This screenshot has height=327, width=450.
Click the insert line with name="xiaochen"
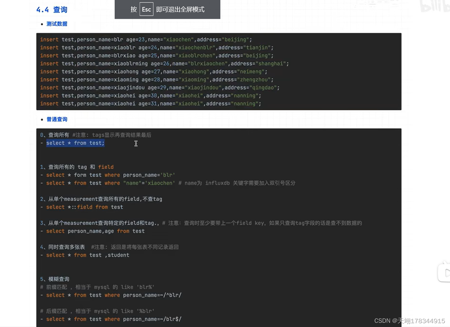point(146,40)
